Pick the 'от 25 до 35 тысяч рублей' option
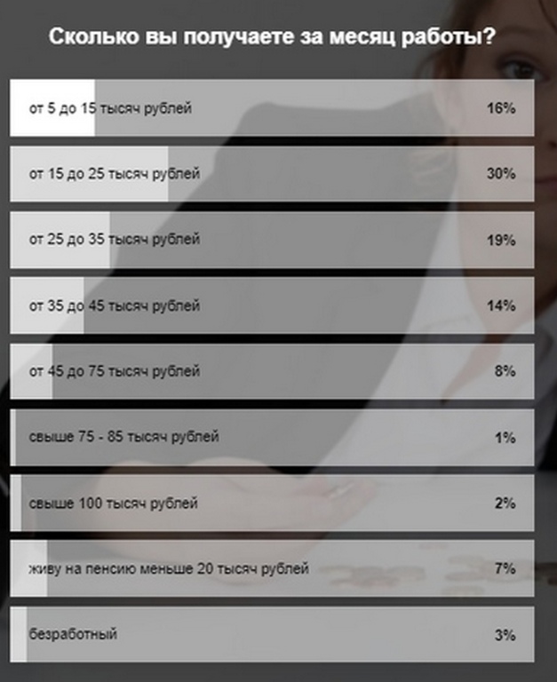557x682 pixels. point(115,240)
